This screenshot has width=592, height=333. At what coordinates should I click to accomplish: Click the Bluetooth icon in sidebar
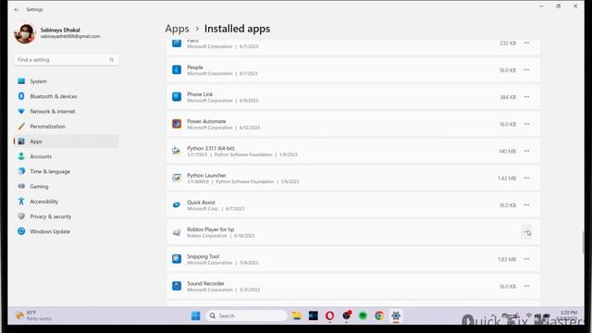tap(21, 96)
